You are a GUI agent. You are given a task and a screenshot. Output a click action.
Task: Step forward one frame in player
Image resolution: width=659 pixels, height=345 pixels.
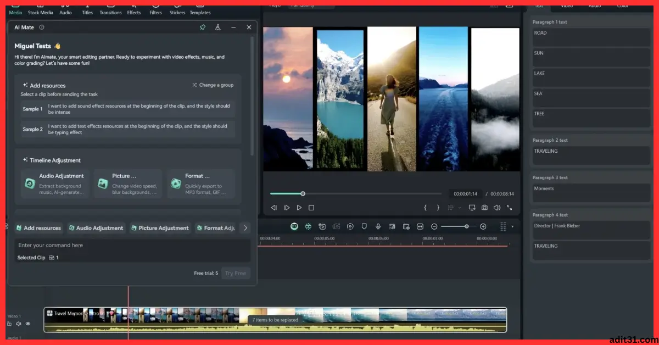coord(287,208)
